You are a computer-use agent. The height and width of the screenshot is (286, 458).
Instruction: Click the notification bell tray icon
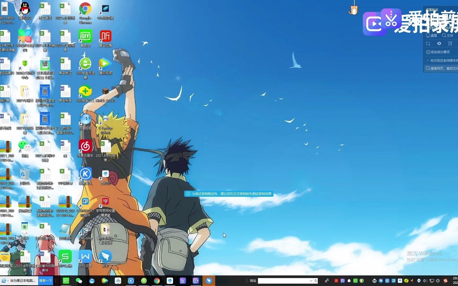click(349, 281)
